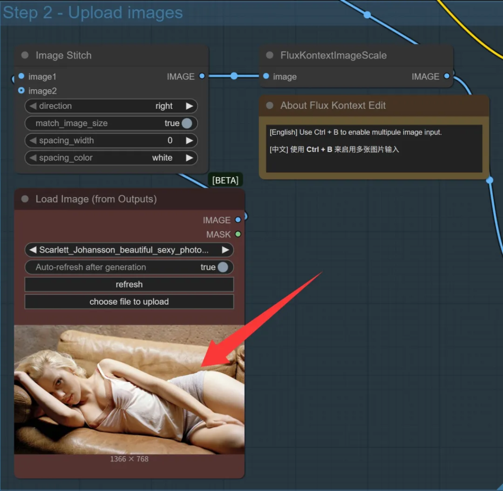Click the loaded image preview thumbnail
Viewport: 503px width, 491px height.
129,389
